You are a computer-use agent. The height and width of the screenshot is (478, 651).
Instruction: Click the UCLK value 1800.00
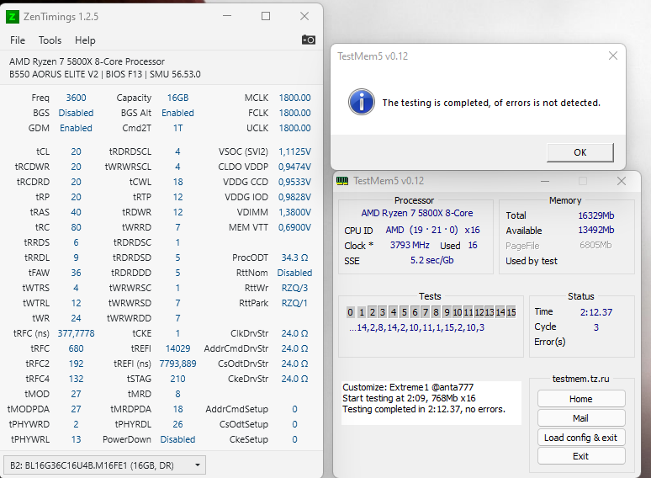click(x=294, y=128)
